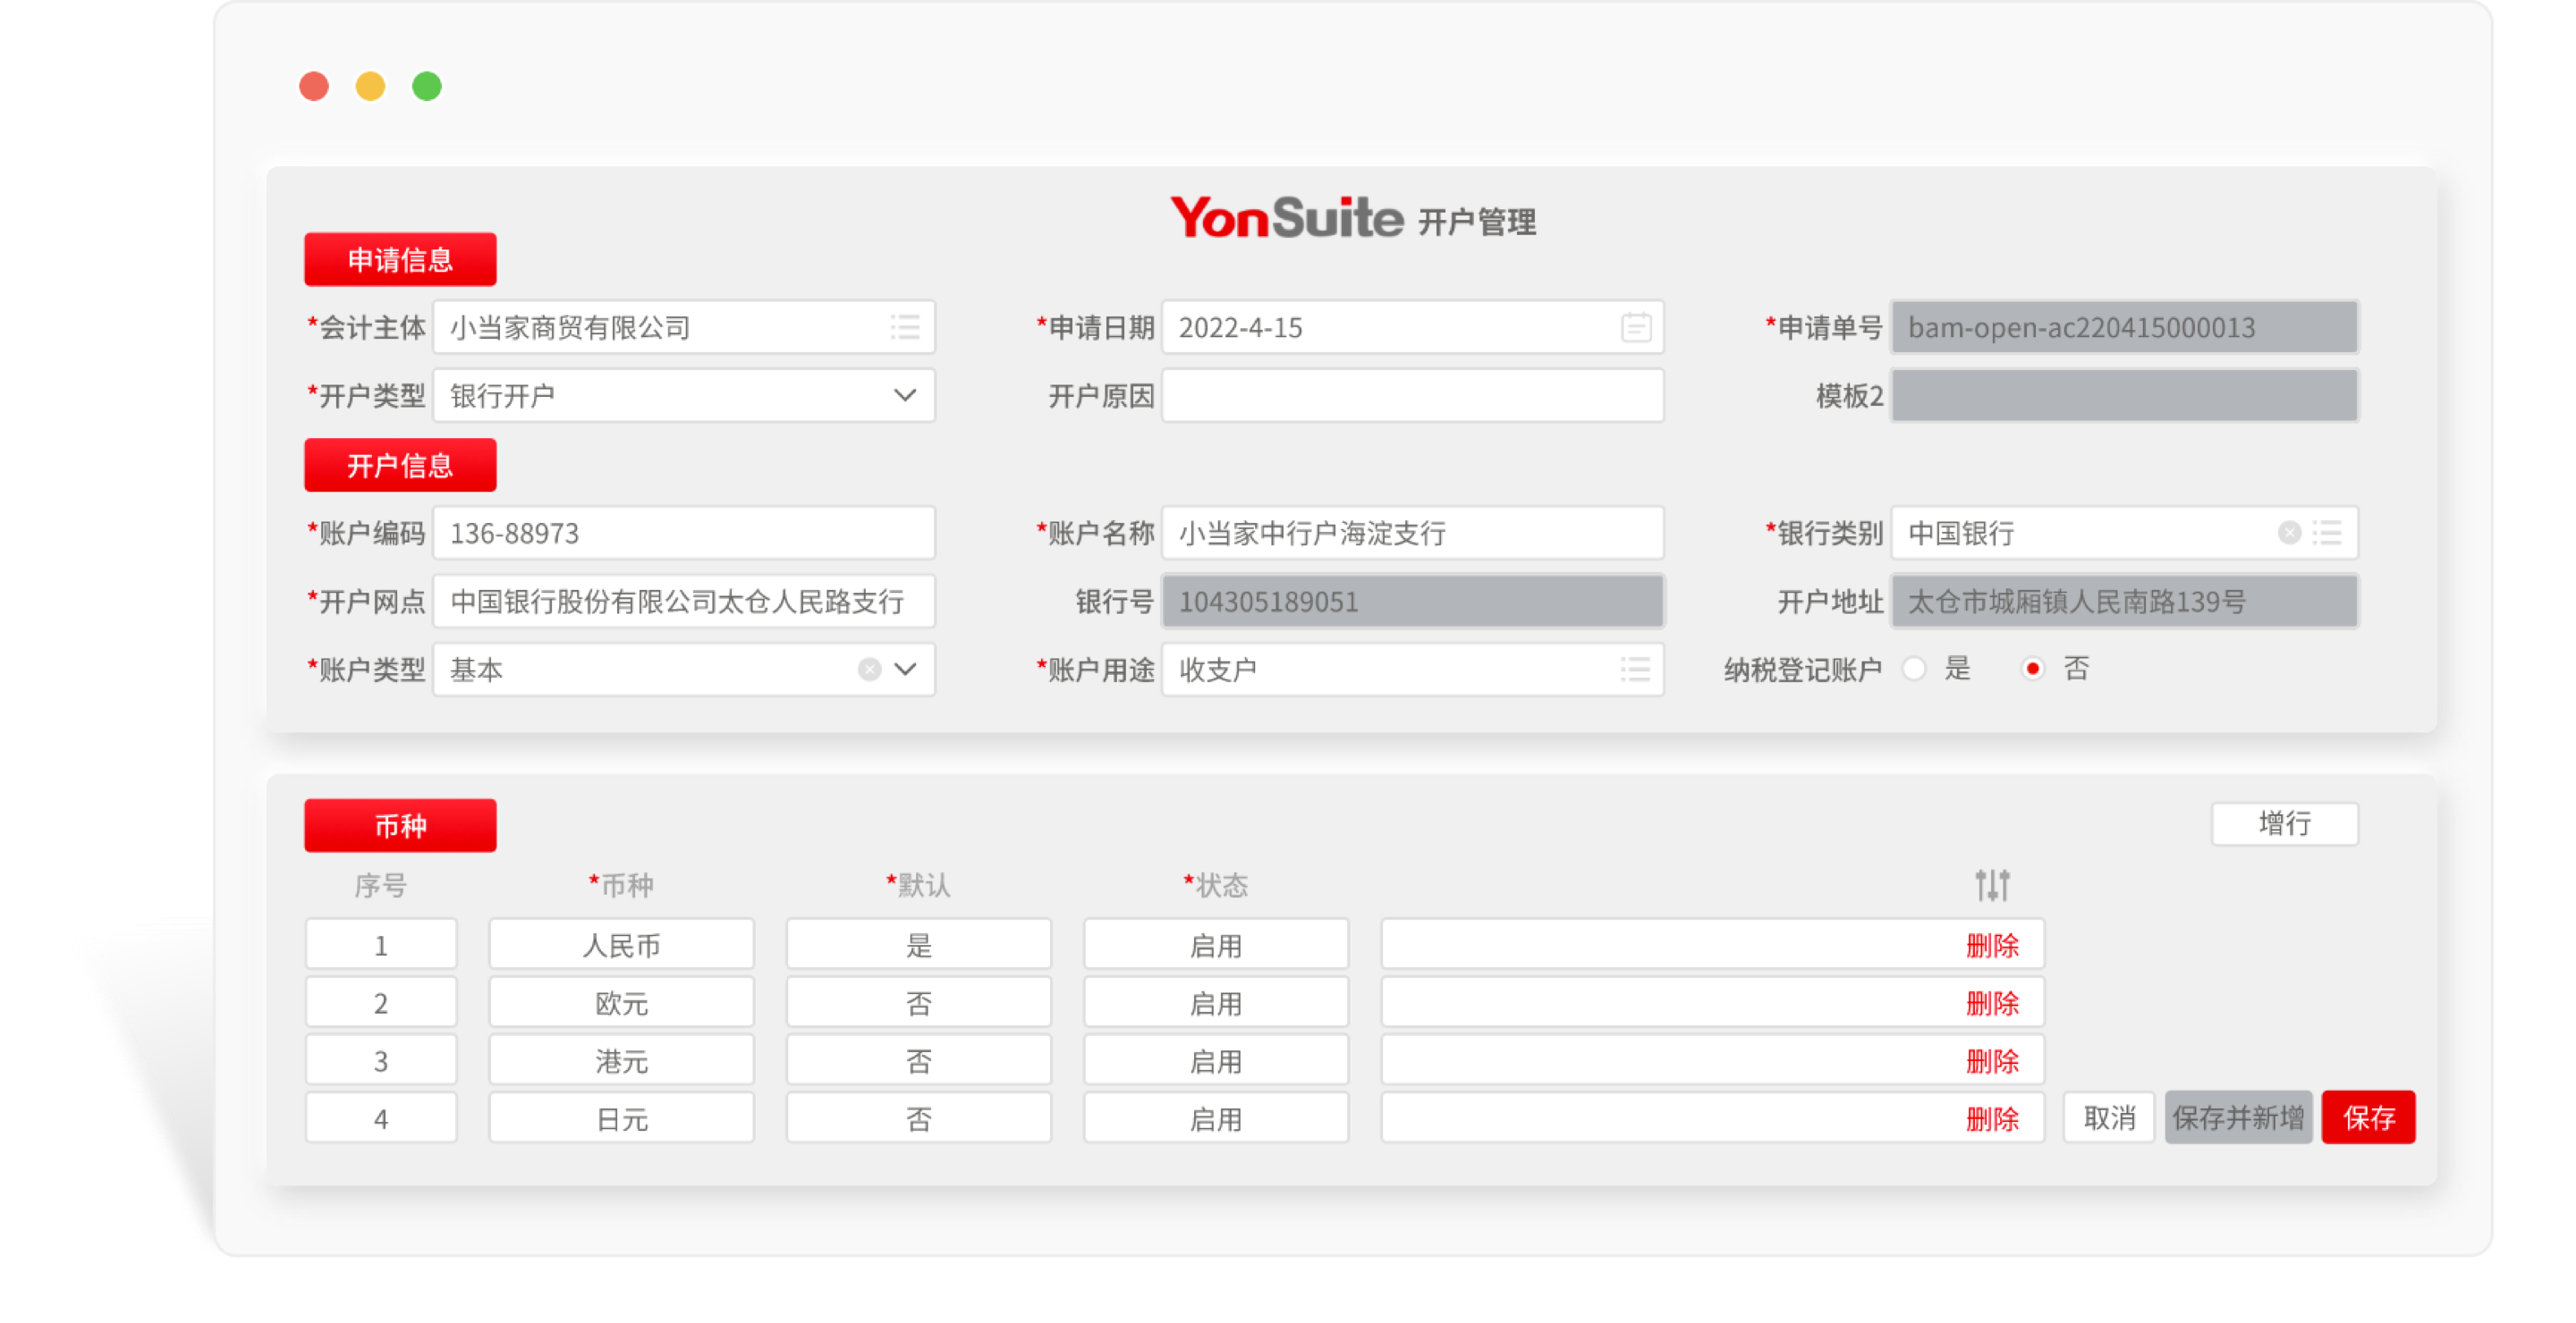Open the reference picker icon in 会计主体 field

click(x=905, y=327)
